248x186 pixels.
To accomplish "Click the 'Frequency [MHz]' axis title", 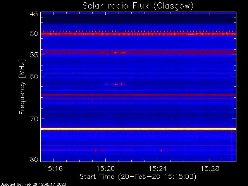I will pos(22,87).
